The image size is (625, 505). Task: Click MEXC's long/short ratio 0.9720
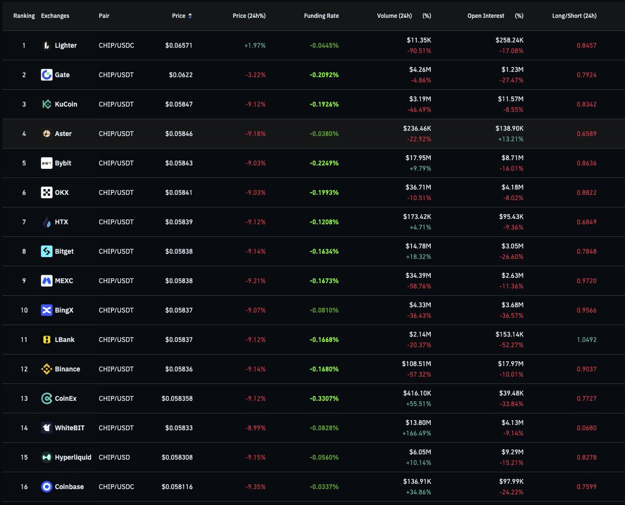(x=587, y=281)
